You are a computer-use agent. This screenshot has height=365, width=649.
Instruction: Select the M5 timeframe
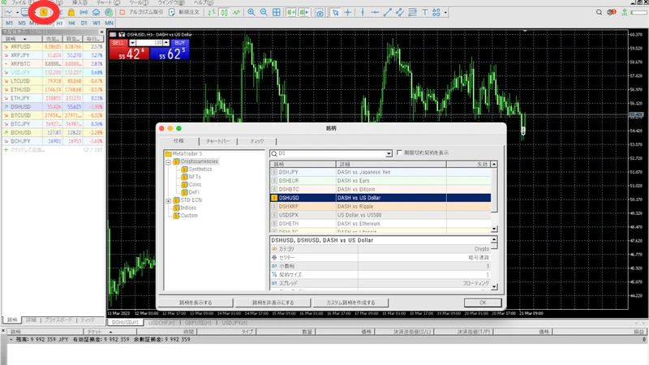(x=22, y=24)
